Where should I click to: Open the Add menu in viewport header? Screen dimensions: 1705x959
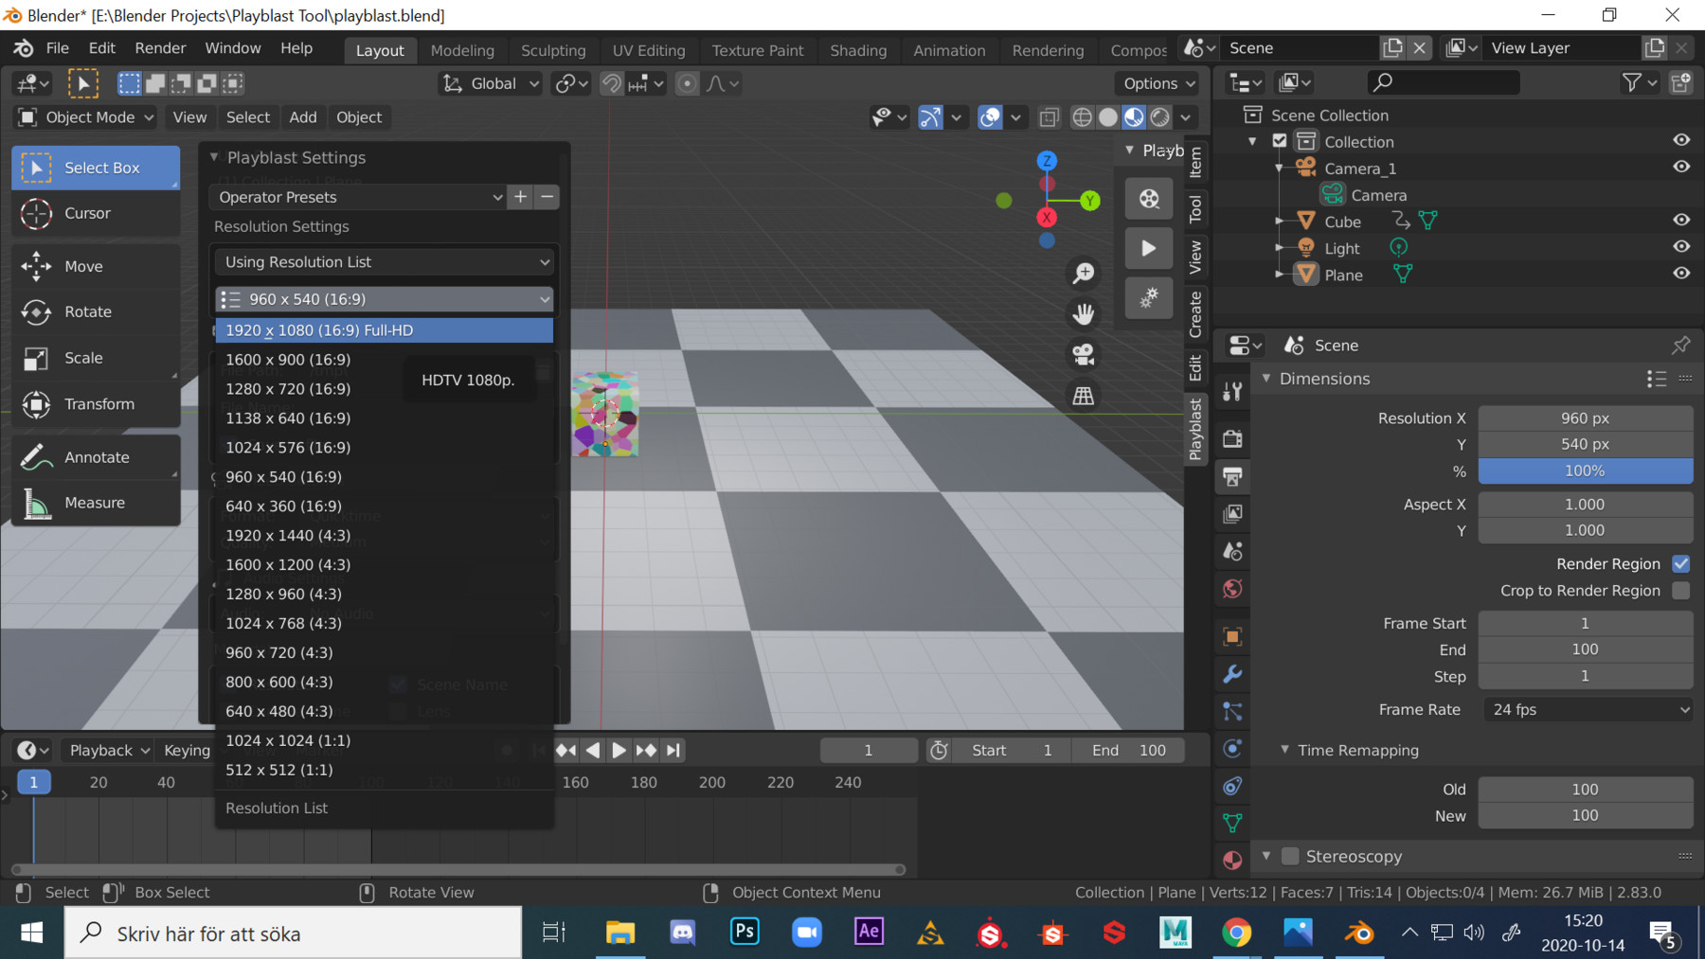[x=303, y=117]
